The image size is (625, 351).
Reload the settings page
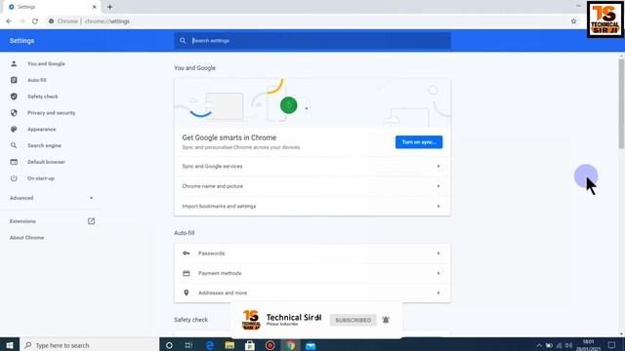pyautogui.click(x=35, y=21)
